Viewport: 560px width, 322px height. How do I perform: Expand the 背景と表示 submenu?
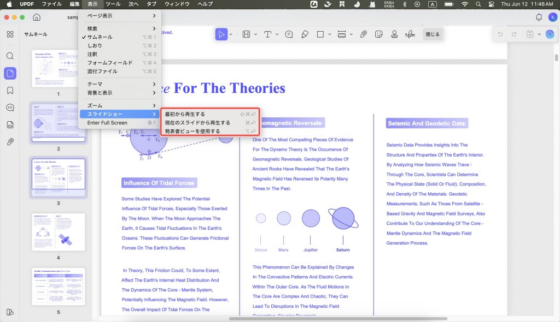(x=120, y=93)
